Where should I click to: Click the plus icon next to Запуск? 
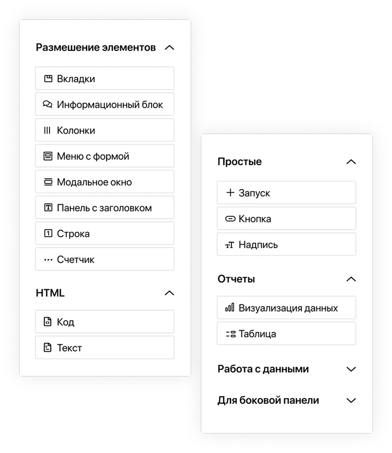coord(229,192)
